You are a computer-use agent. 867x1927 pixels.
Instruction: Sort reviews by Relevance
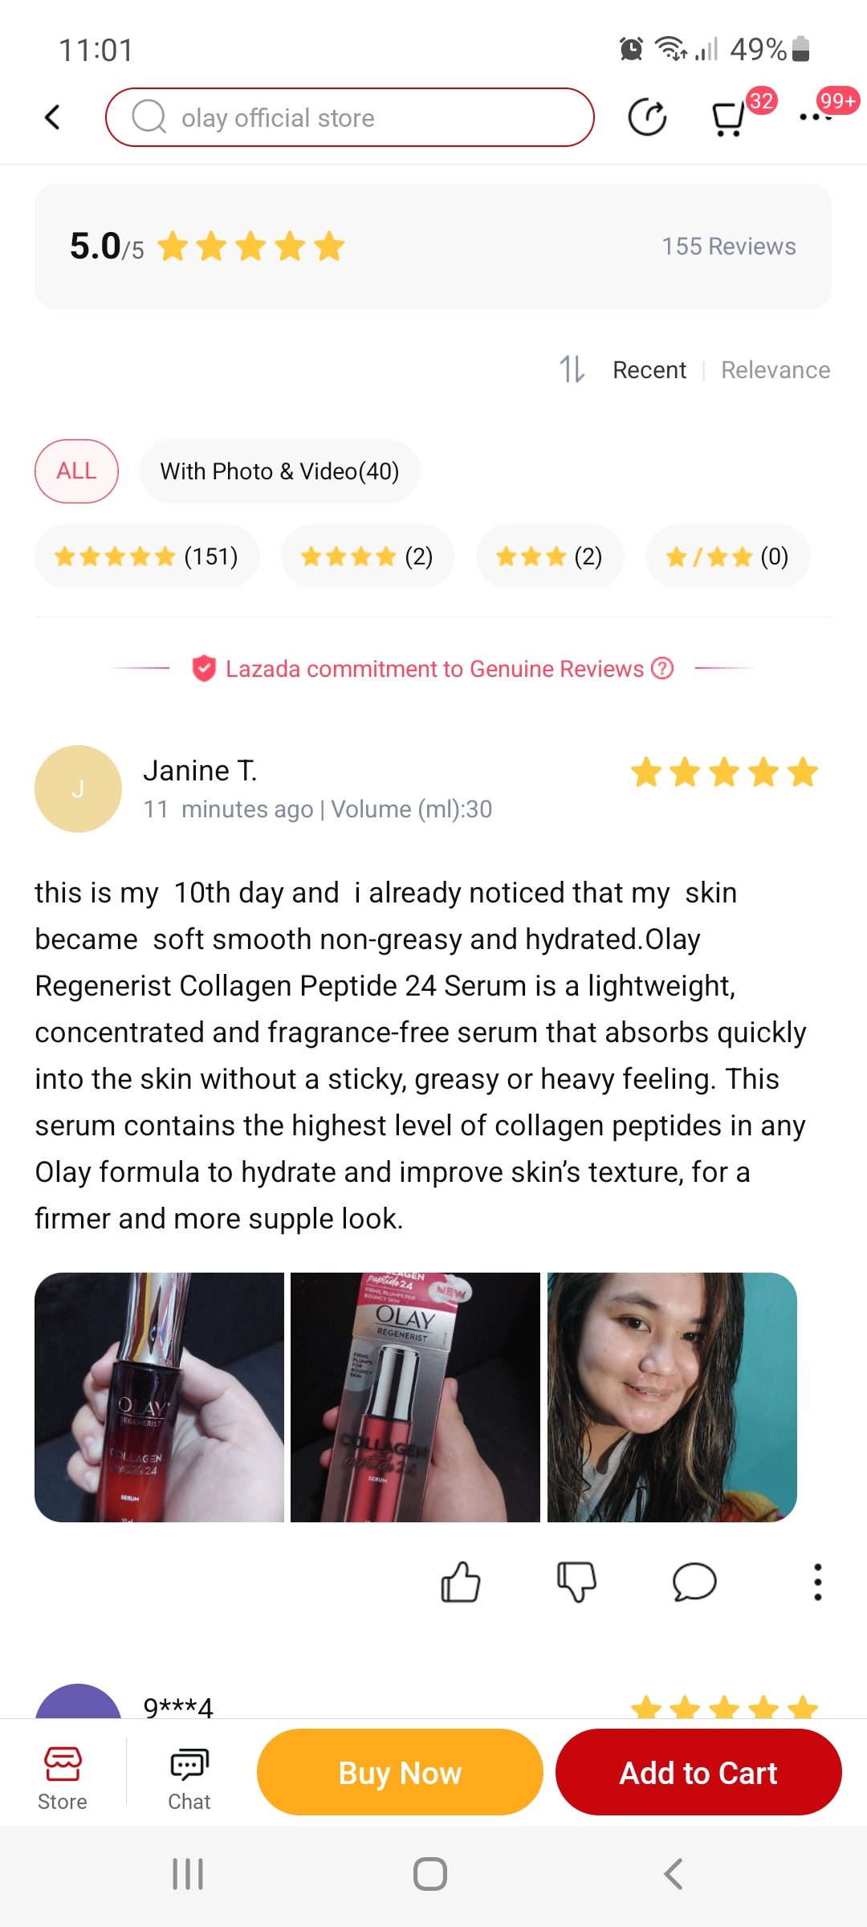tap(775, 370)
